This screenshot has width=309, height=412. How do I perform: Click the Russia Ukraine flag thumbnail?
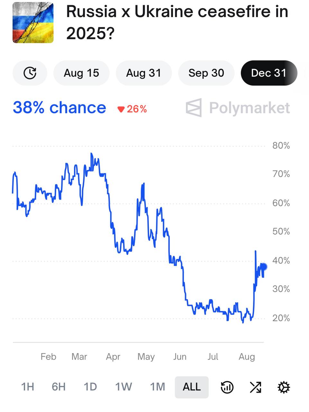click(33, 23)
